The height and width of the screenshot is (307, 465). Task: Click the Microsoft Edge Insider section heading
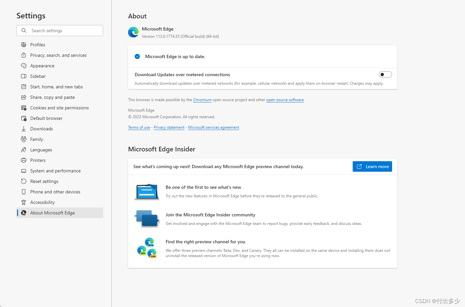[162, 149]
